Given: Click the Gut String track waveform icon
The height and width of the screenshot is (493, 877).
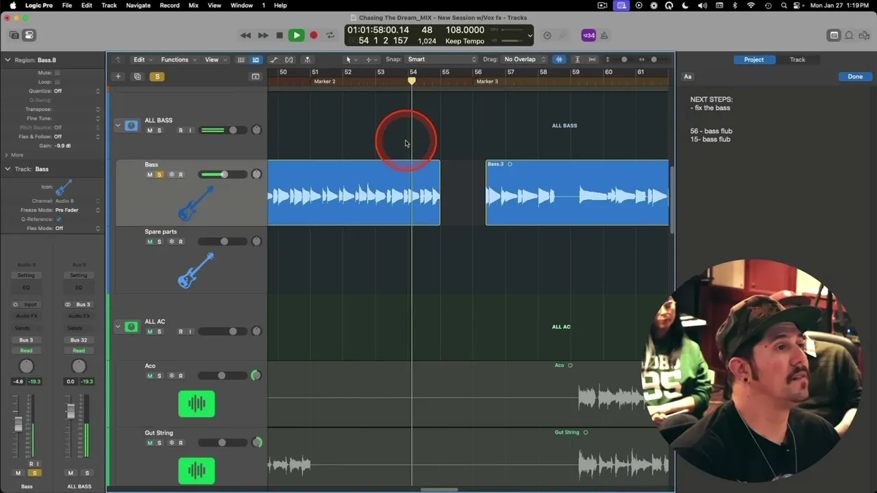Looking at the screenshot, I should 197,471.
